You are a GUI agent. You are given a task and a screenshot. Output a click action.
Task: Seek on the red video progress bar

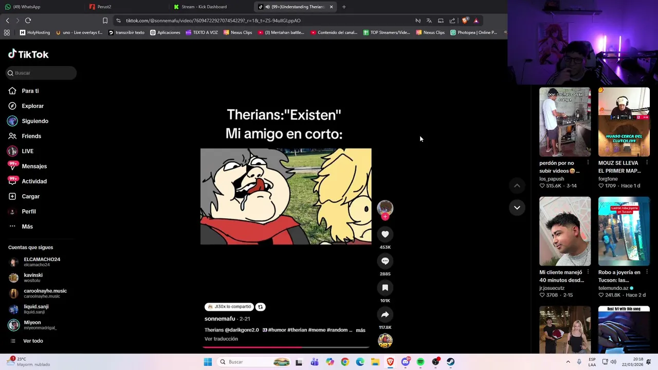tap(286, 347)
